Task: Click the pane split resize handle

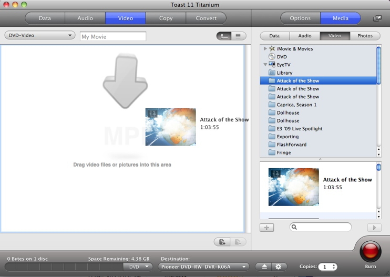Action: [320, 159]
